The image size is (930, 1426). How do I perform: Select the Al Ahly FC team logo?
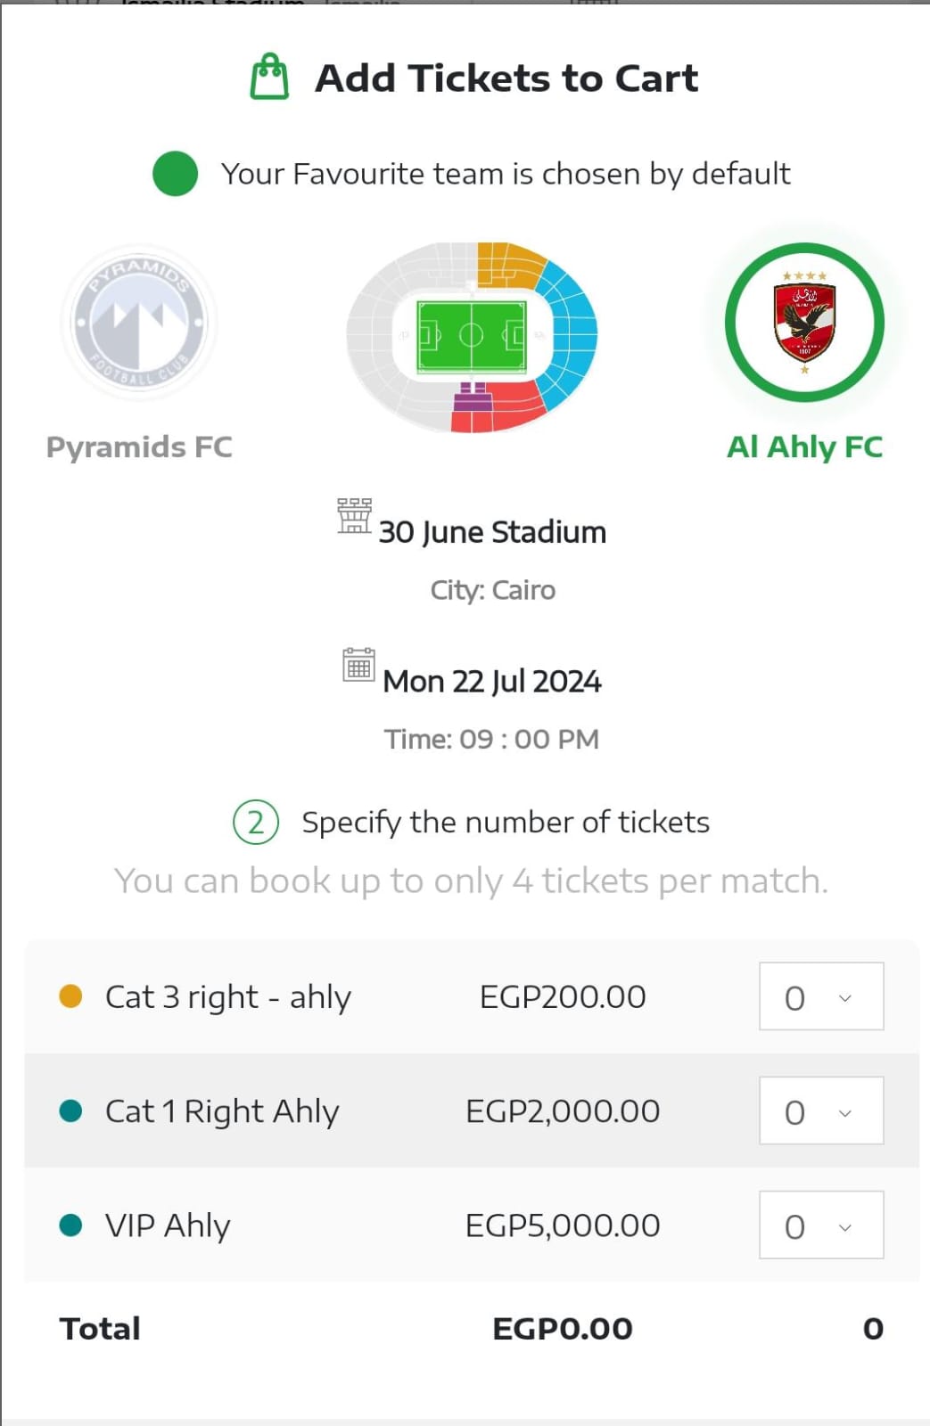(804, 322)
